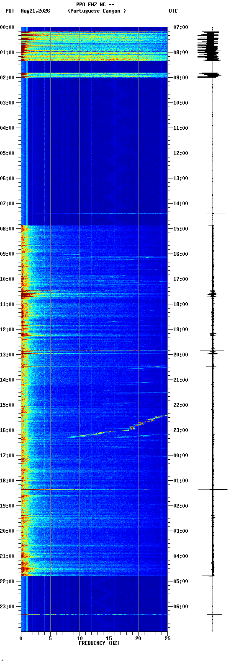Click the "00:00" PDT axis label
The image size is (231, 665).
7,27
